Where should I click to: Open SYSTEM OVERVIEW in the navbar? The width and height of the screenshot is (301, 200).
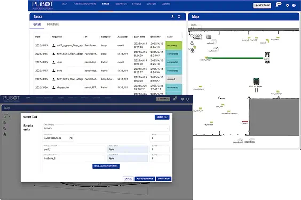tap(85, 4)
